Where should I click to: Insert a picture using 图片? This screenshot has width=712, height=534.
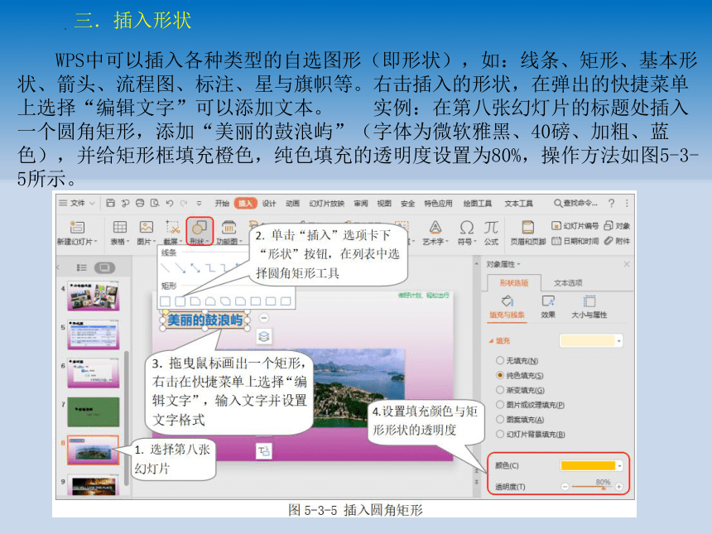pos(147,233)
